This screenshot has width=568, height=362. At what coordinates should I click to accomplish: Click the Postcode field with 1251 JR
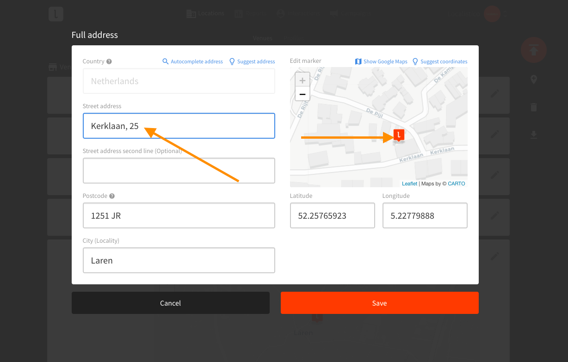[179, 215]
